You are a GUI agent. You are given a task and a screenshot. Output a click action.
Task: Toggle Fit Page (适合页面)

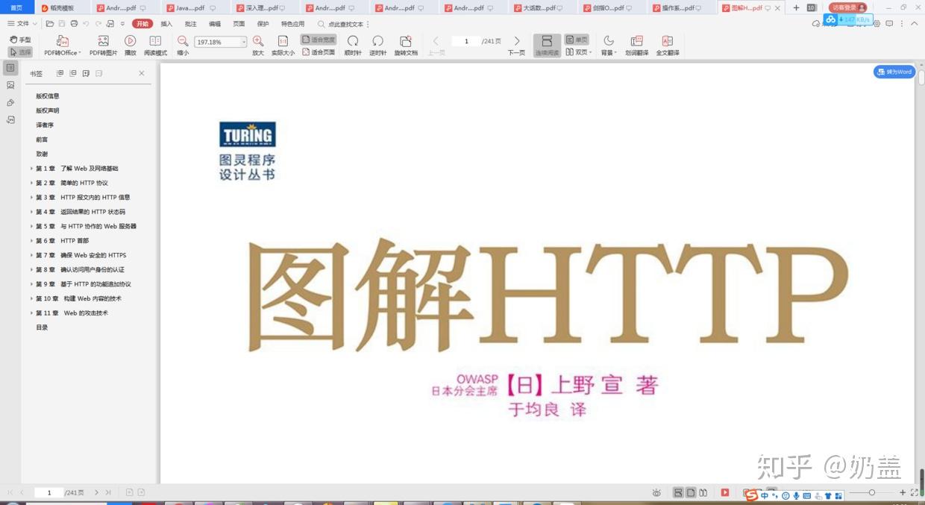click(319, 52)
